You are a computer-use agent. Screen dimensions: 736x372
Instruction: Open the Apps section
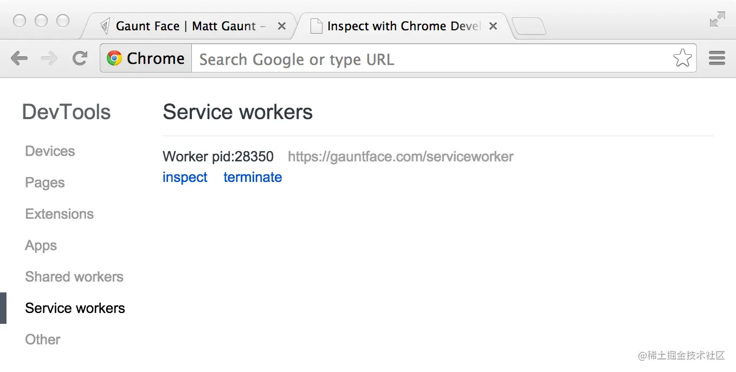point(41,245)
